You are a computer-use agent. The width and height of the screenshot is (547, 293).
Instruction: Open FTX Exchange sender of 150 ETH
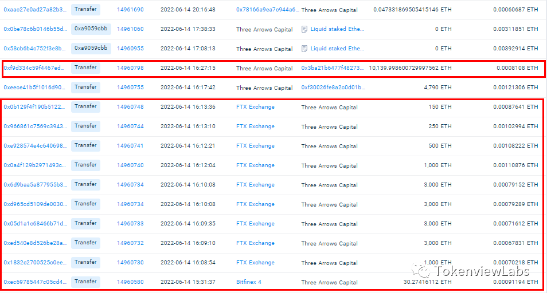tap(255, 107)
